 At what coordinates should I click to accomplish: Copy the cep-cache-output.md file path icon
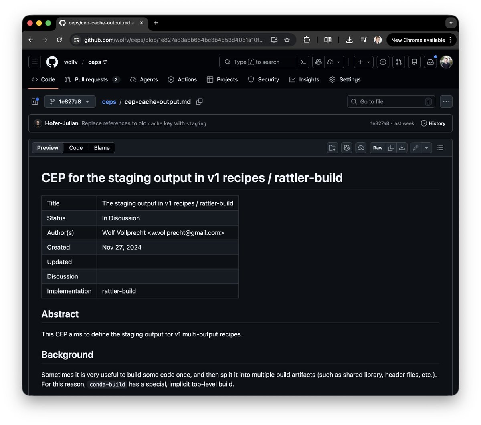point(199,101)
